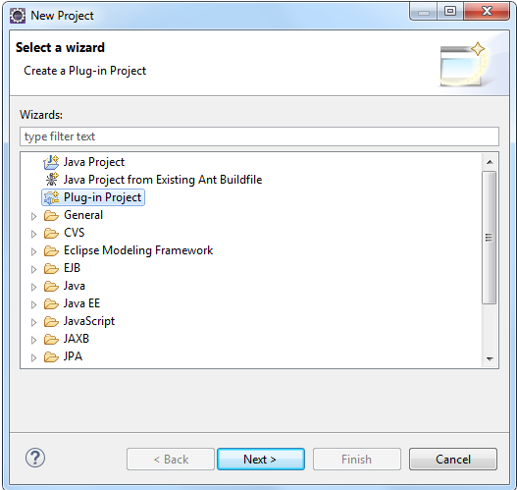Click the EJB folder icon
This screenshot has height=490, width=517.
click(x=51, y=268)
